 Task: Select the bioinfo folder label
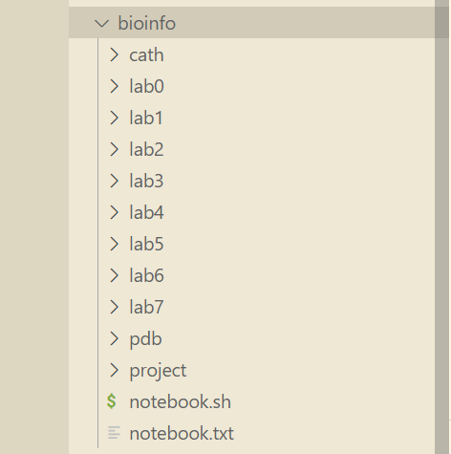[147, 24]
